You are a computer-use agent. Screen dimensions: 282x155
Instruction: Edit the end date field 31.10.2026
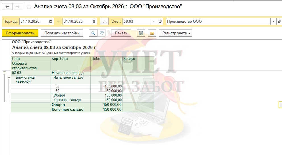[77, 21]
